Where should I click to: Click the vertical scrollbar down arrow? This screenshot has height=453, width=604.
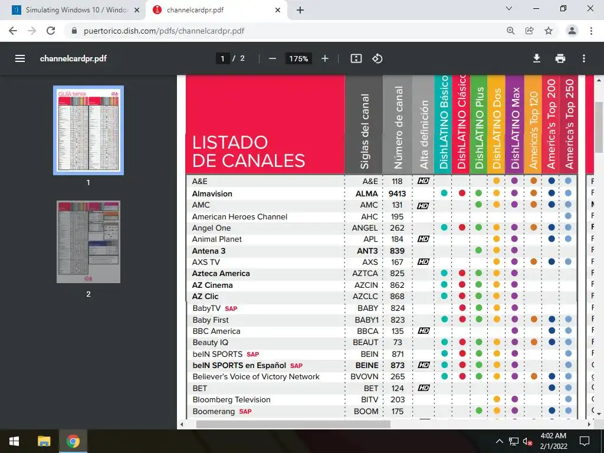599,414
